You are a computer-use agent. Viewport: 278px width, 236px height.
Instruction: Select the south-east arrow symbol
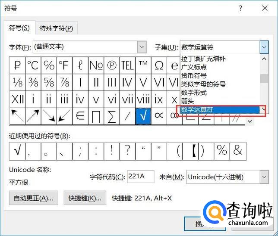49,116
